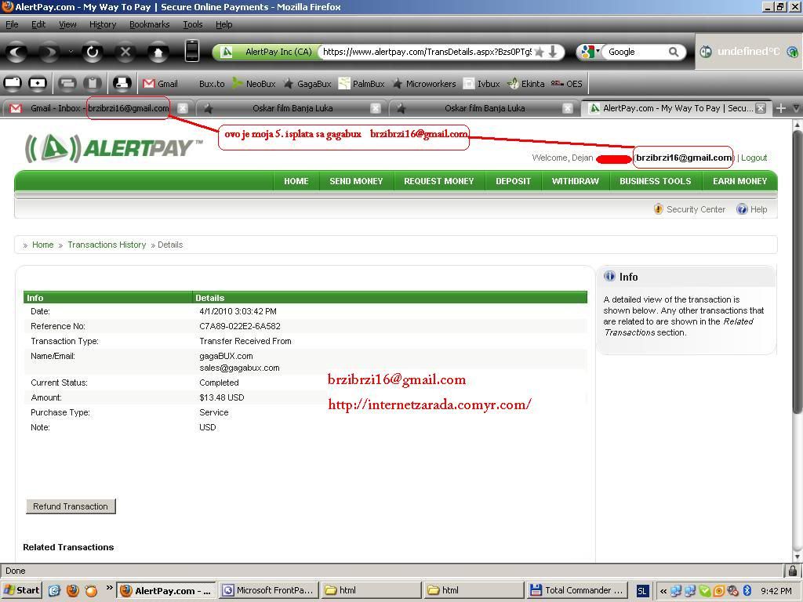This screenshot has height=602, width=803.
Task: Open back/forward history dropdown arrow
Action: click(x=71, y=51)
